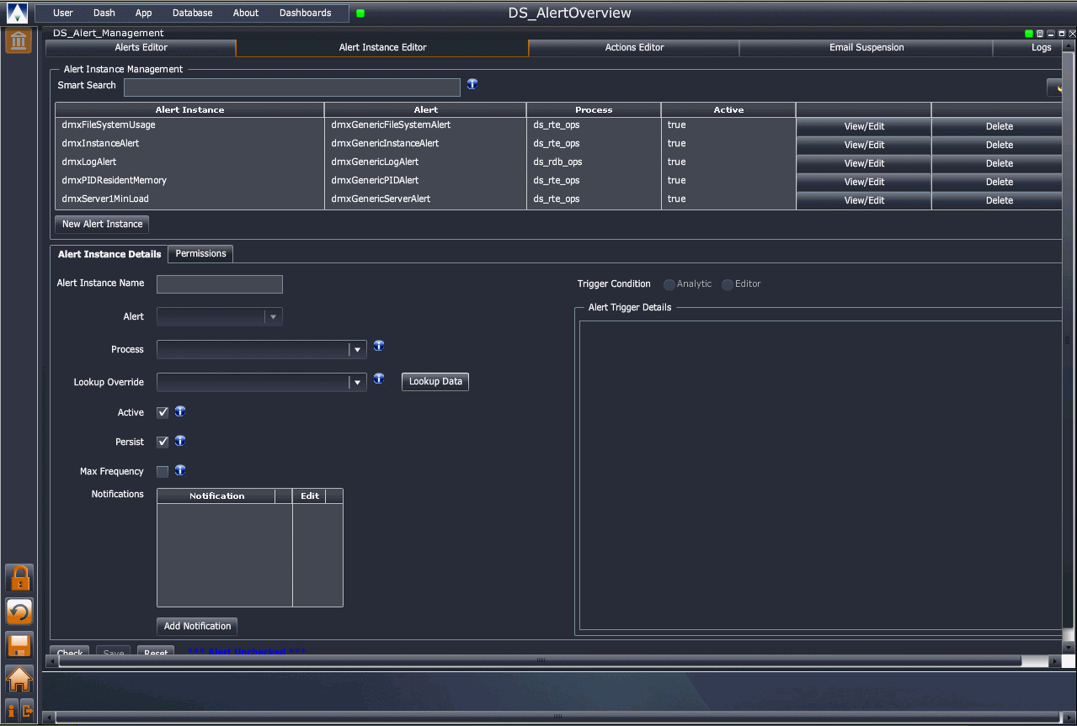1077x726 pixels.
Task: Click the bookmark-style icon in panel title bar
Action: [x=1040, y=34]
